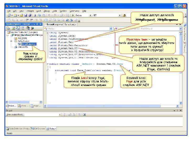The image size is (189, 142).
Task: Open the Show output from dropdown
Action: click(x=60, y=115)
